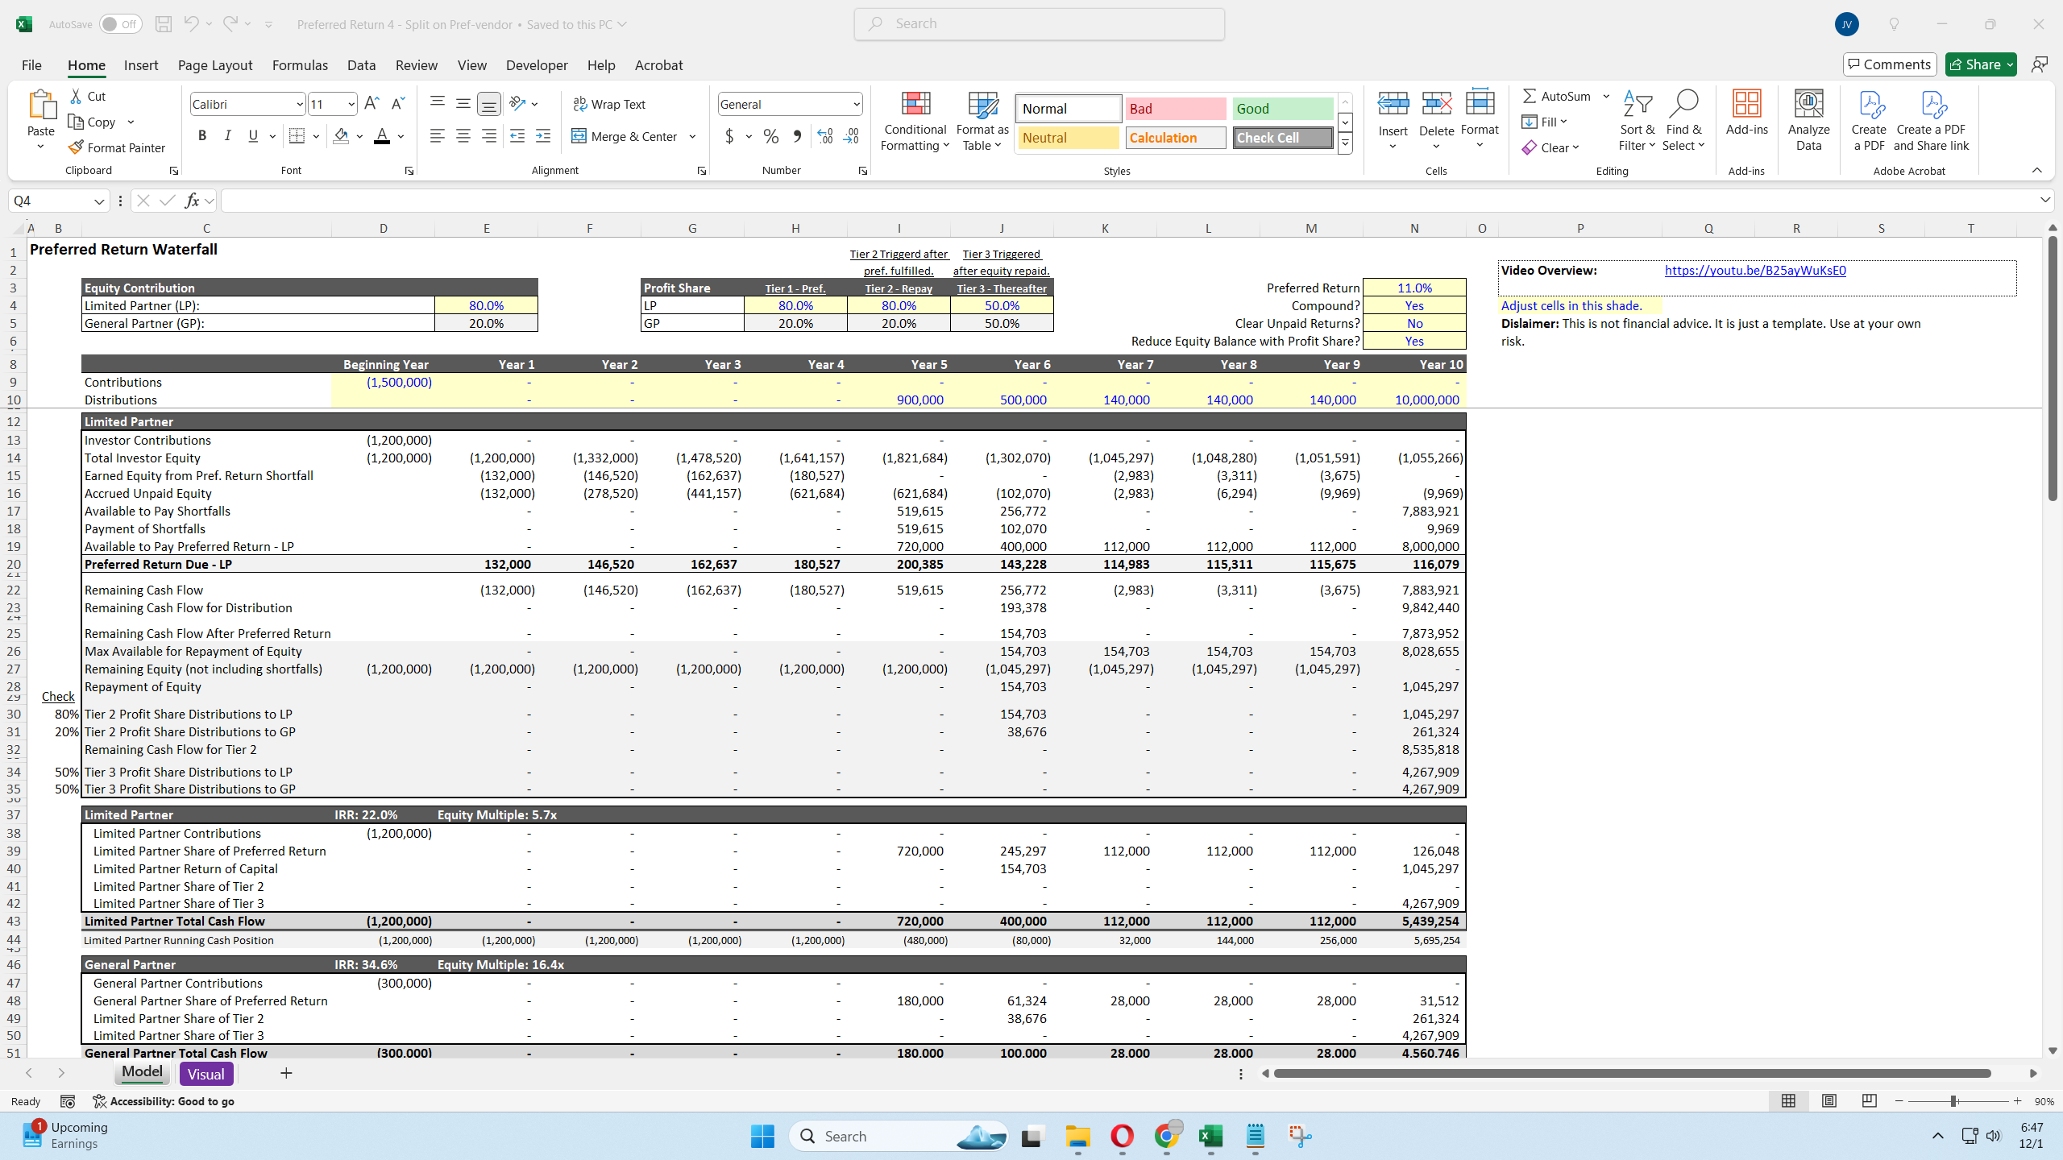The height and width of the screenshot is (1160, 2063).
Task: Switch to the Visual sheet tab
Action: pos(206,1074)
